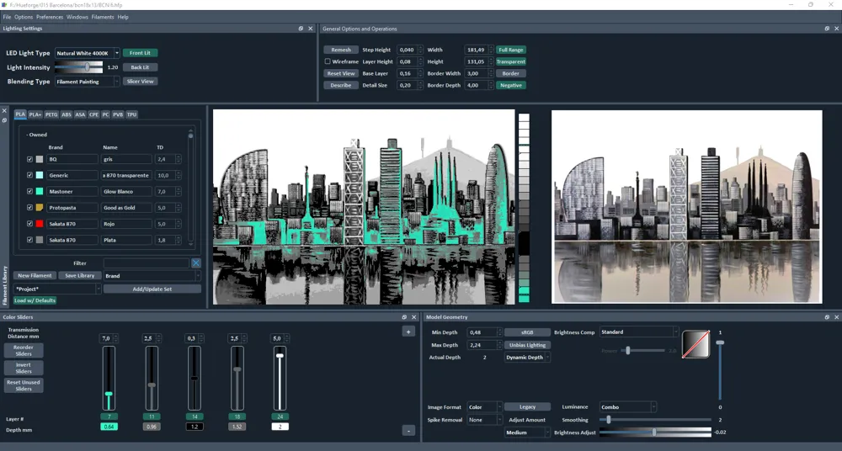Click the Invert Sliders button
Screen dimensions: 842x451
[x=24, y=369]
